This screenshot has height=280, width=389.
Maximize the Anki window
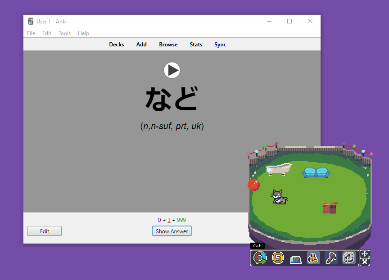[x=289, y=21]
